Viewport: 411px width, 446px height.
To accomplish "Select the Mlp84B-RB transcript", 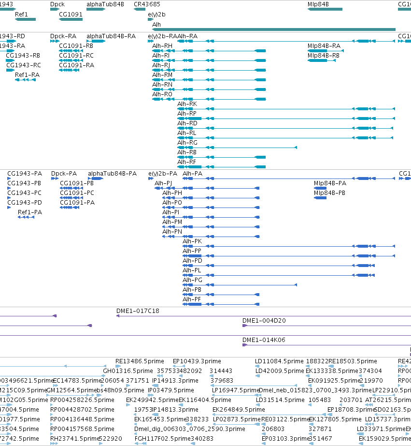I will [322, 60].
